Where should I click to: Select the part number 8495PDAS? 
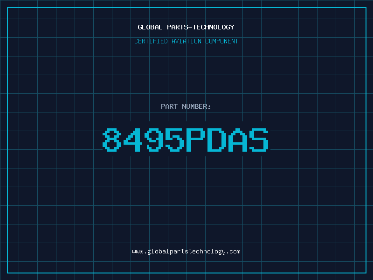tap(186, 140)
